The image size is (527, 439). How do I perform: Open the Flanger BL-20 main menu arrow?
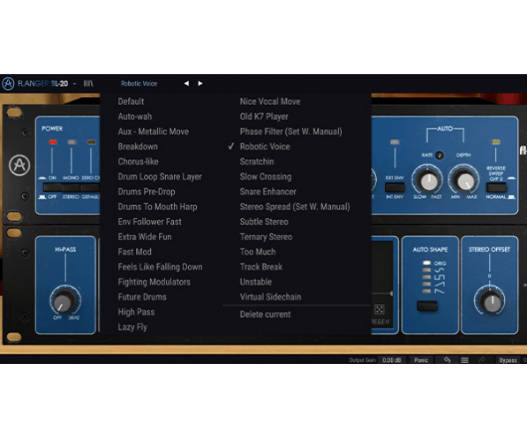[75, 84]
